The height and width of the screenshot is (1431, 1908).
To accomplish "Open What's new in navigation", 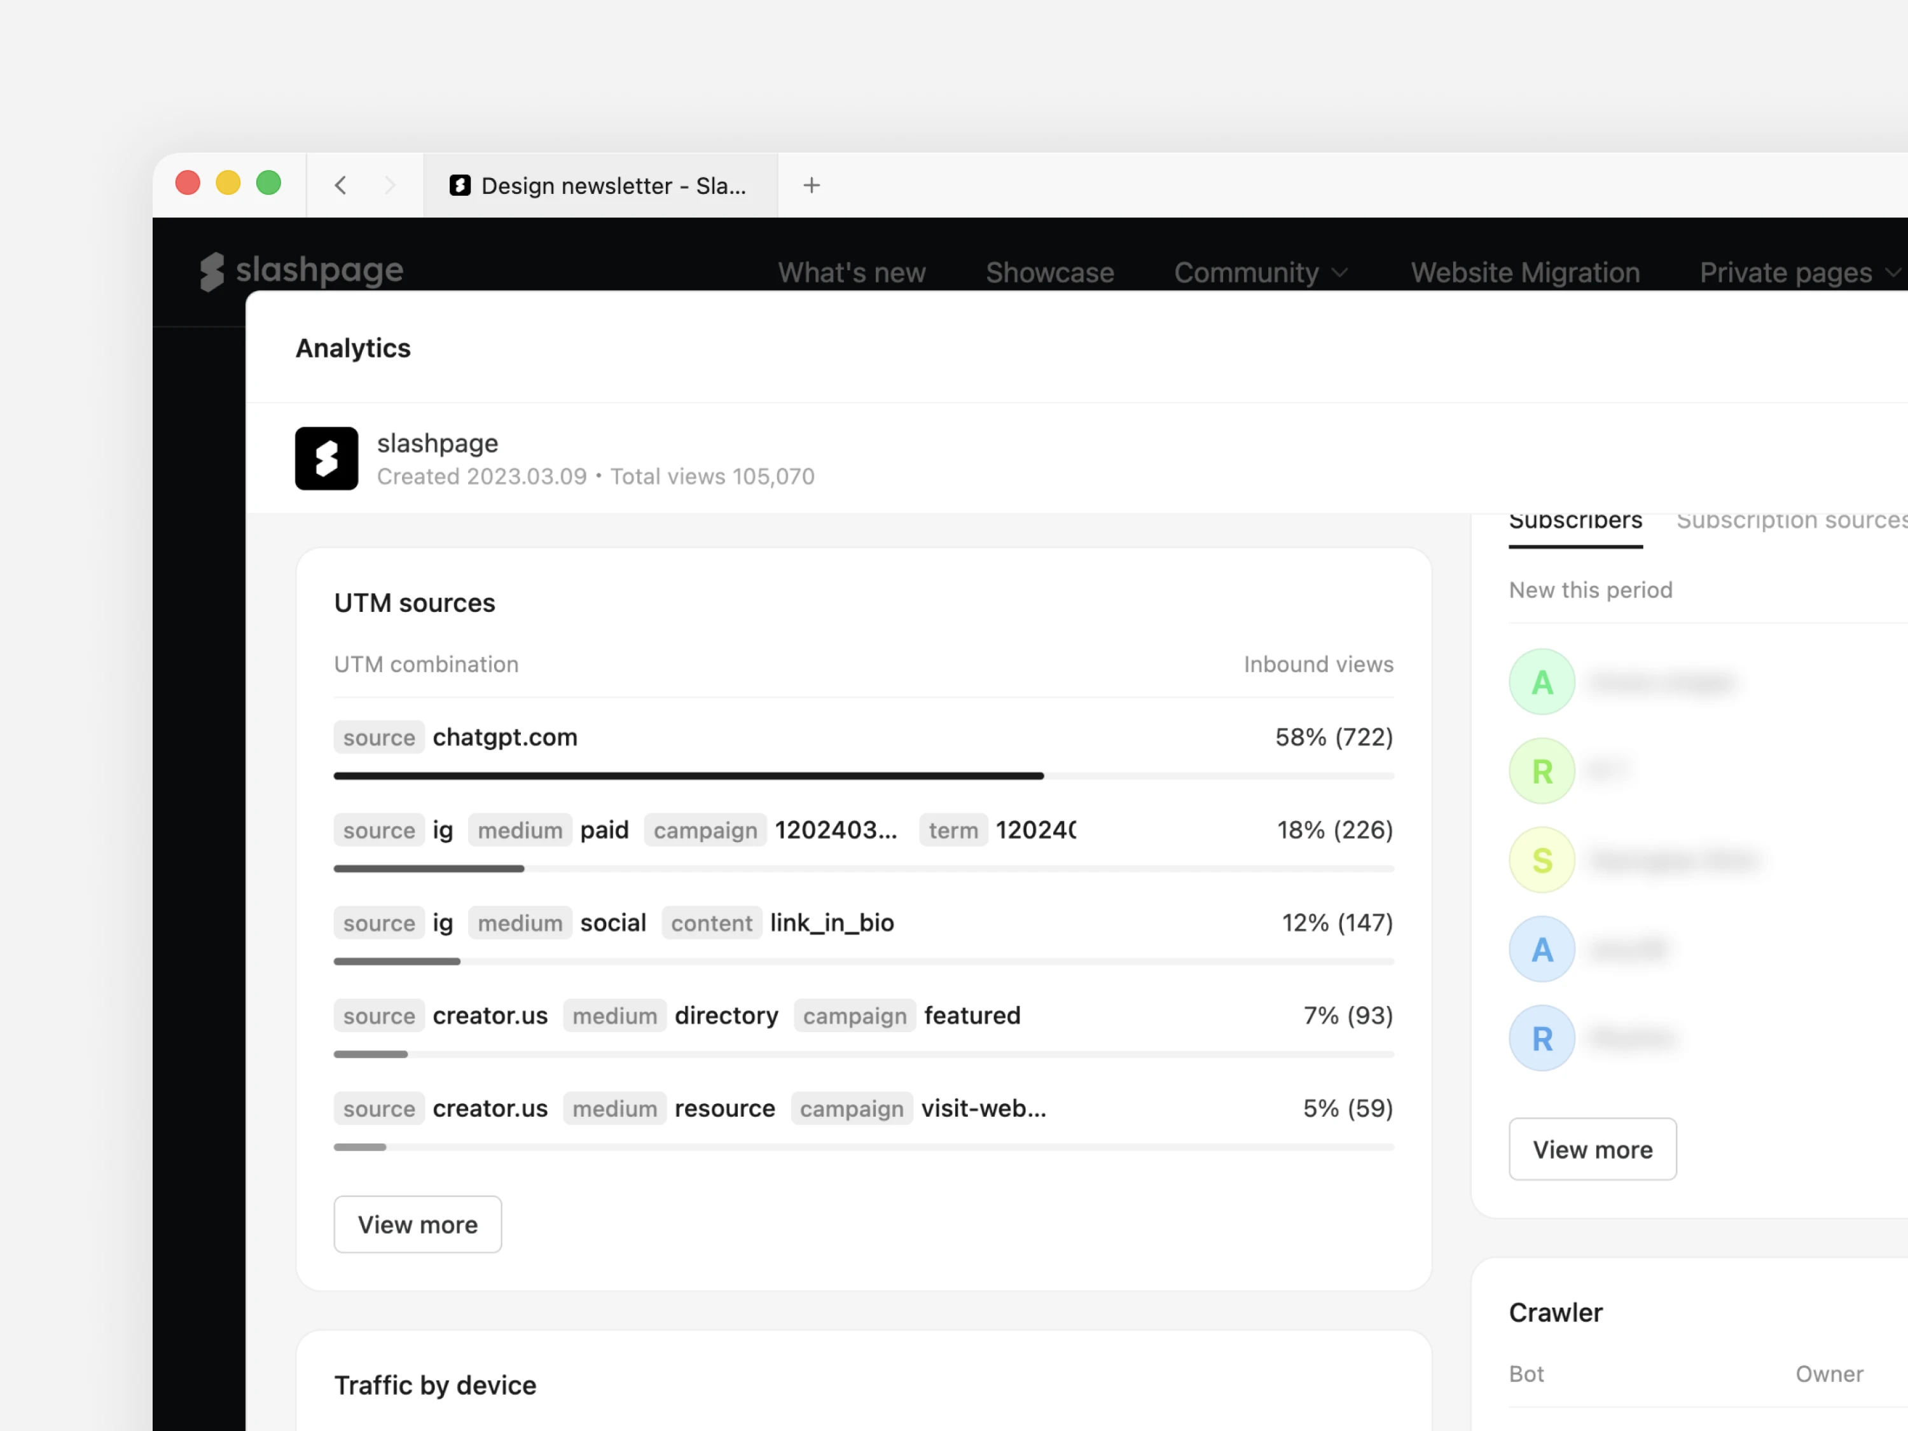I will coord(852,273).
